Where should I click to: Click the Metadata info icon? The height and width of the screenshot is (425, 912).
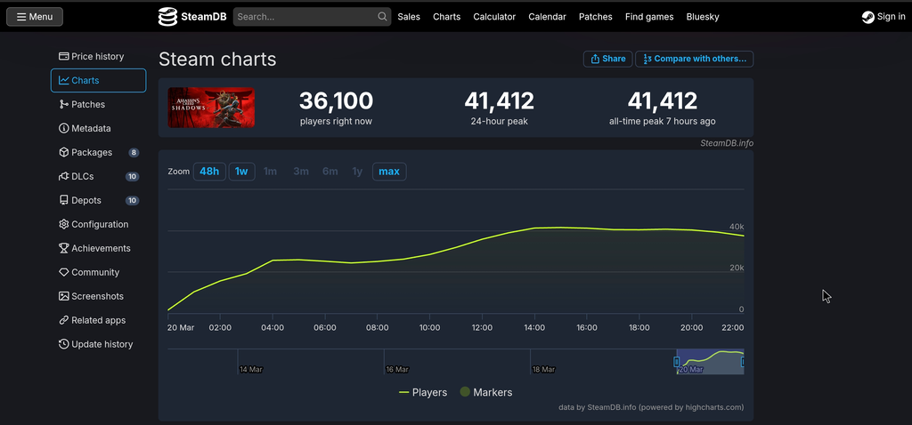64,128
